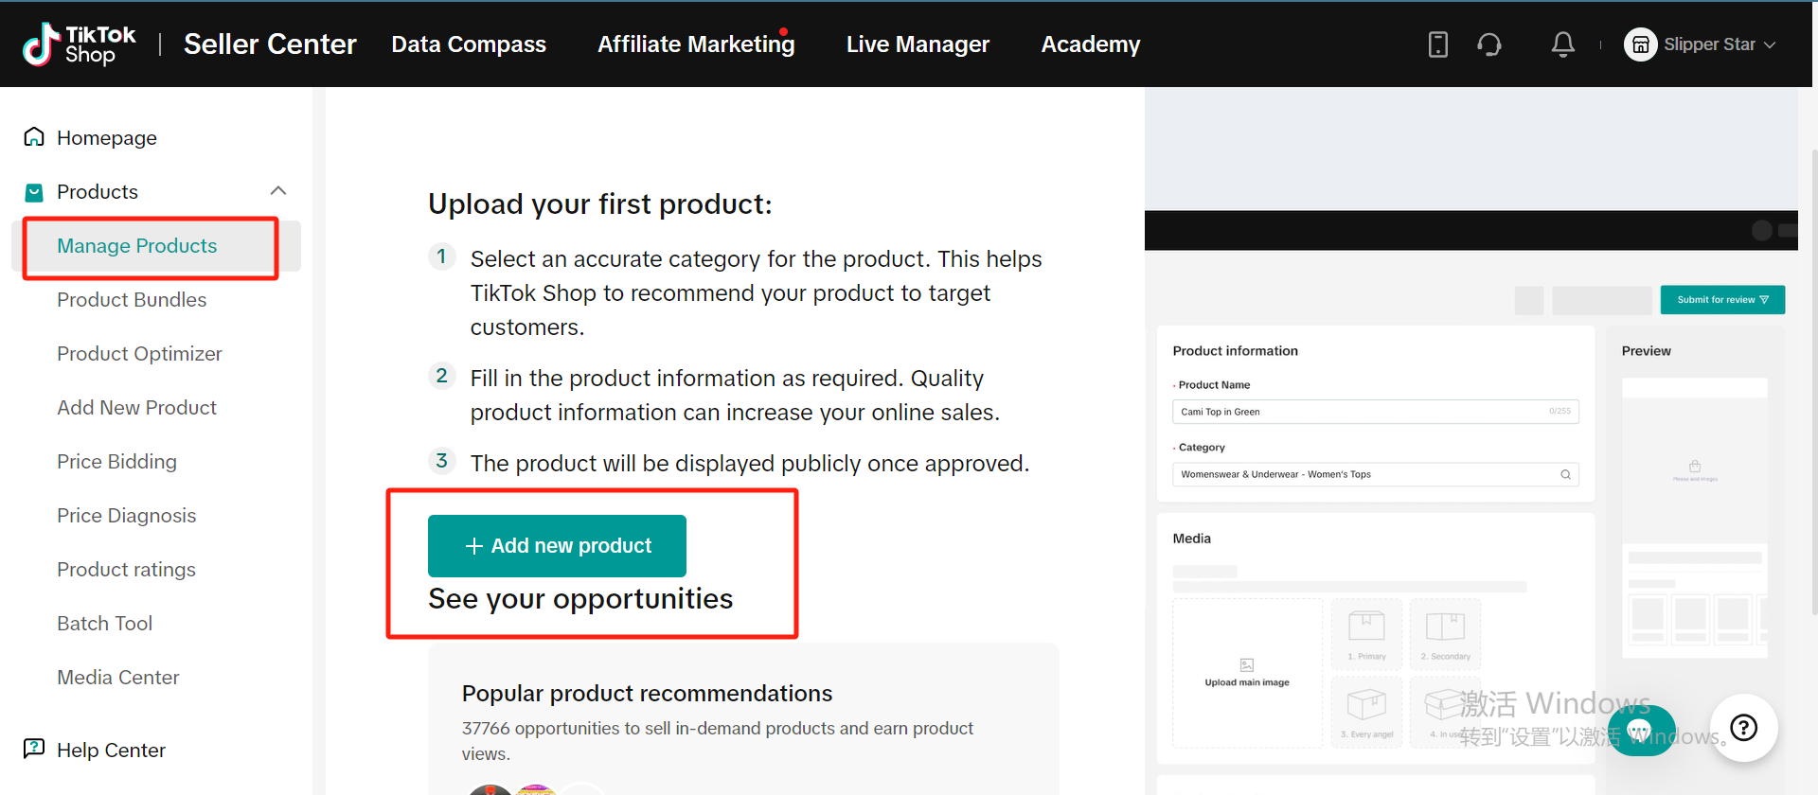Go to Affiliate Marketing
This screenshot has width=1818, height=795.
[696, 44]
